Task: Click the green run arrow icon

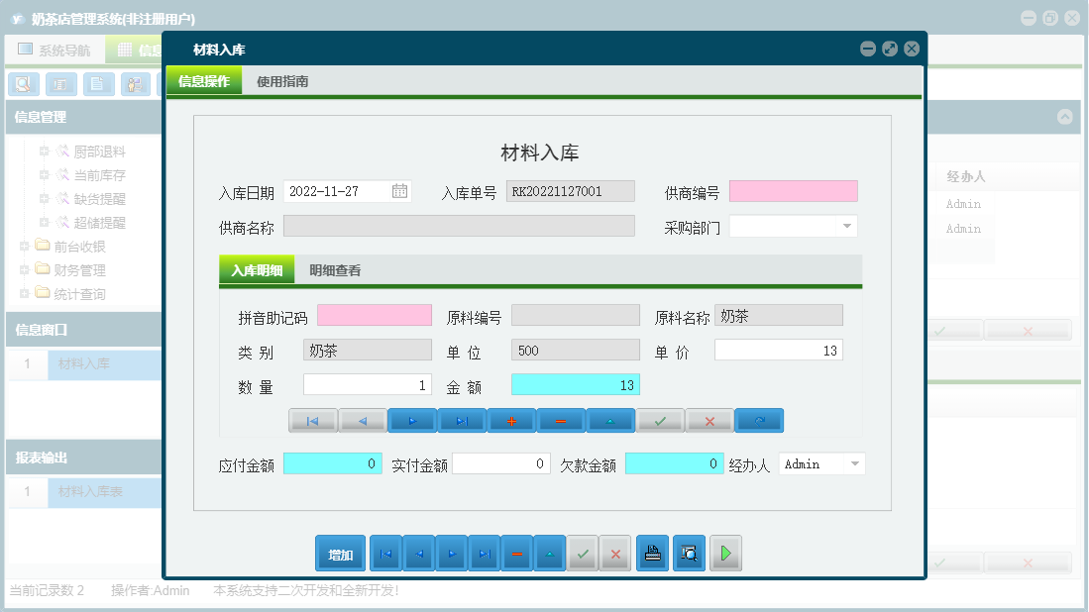Action: click(x=724, y=553)
